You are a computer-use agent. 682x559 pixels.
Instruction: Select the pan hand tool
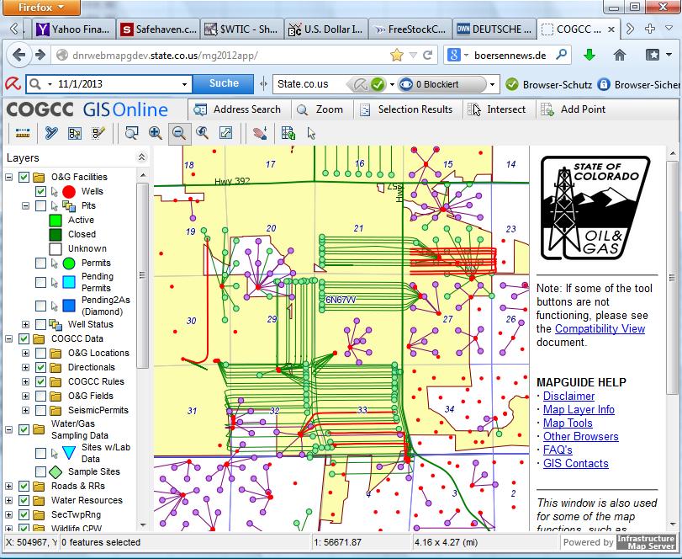(x=260, y=133)
